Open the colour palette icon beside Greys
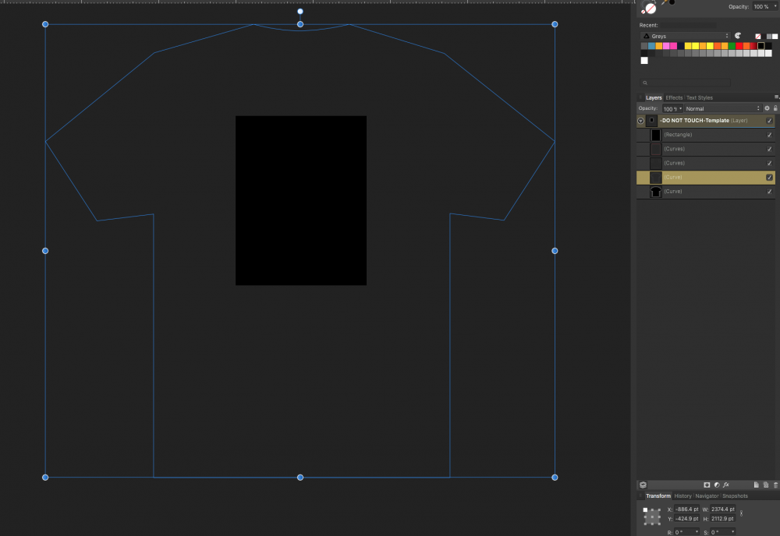 click(738, 36)
